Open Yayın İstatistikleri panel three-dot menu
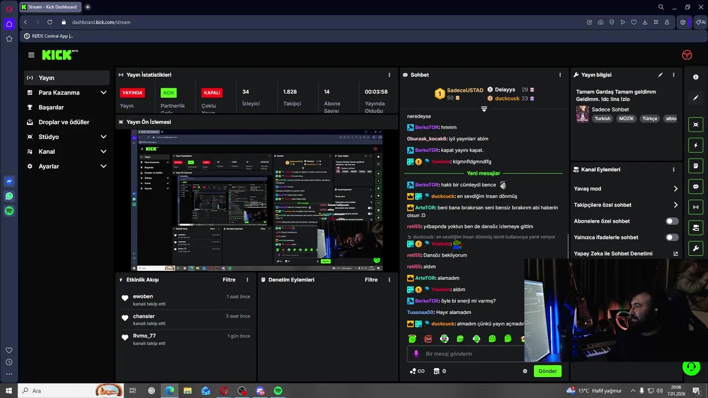 point(389,75)
